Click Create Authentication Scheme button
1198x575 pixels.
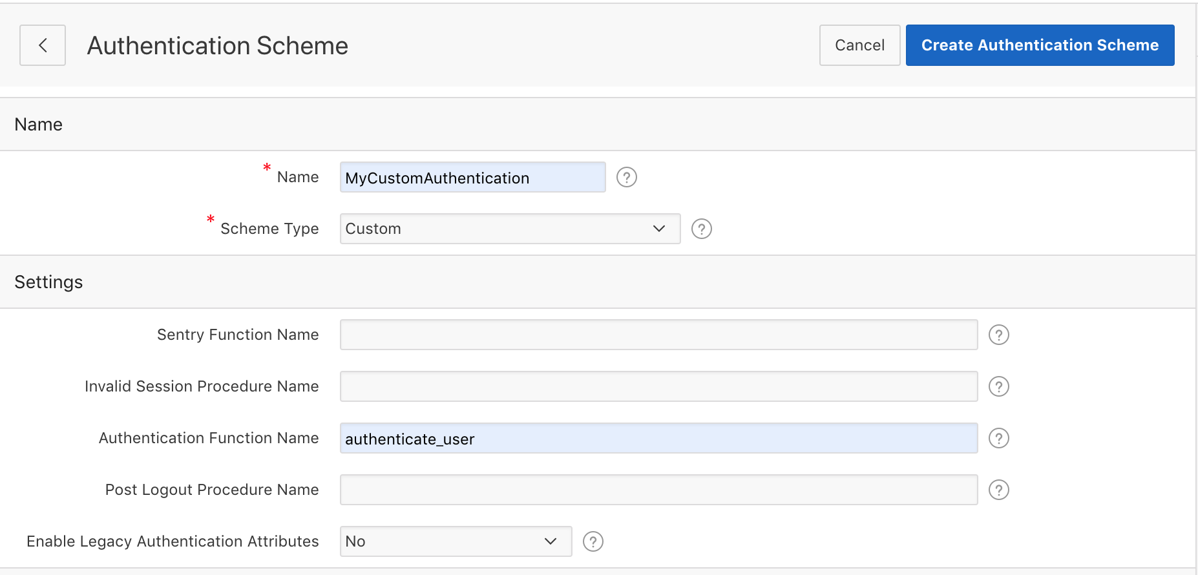point(1040,45)
